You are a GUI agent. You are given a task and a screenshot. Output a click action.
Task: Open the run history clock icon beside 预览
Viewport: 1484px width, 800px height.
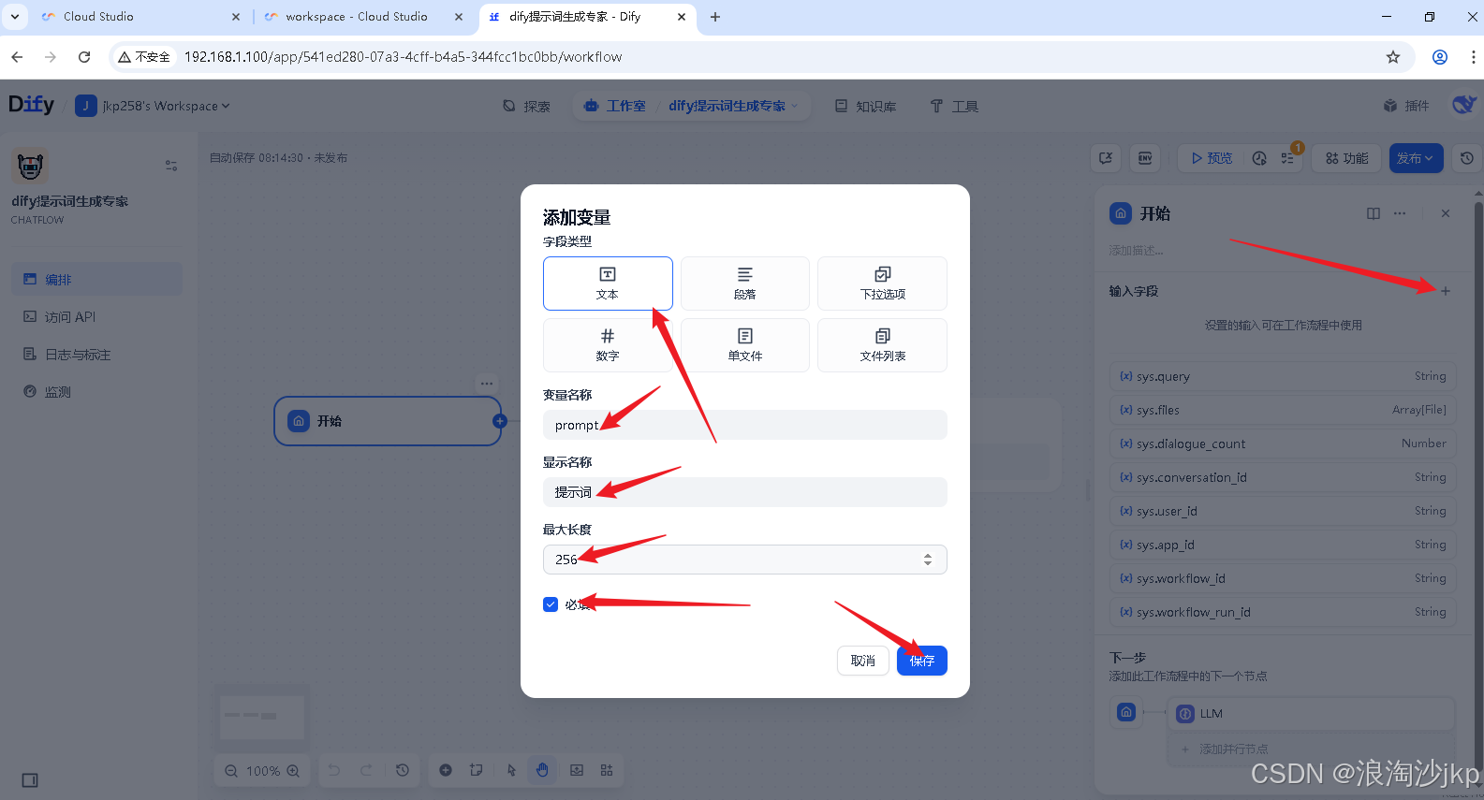(x=1259, y=158)
